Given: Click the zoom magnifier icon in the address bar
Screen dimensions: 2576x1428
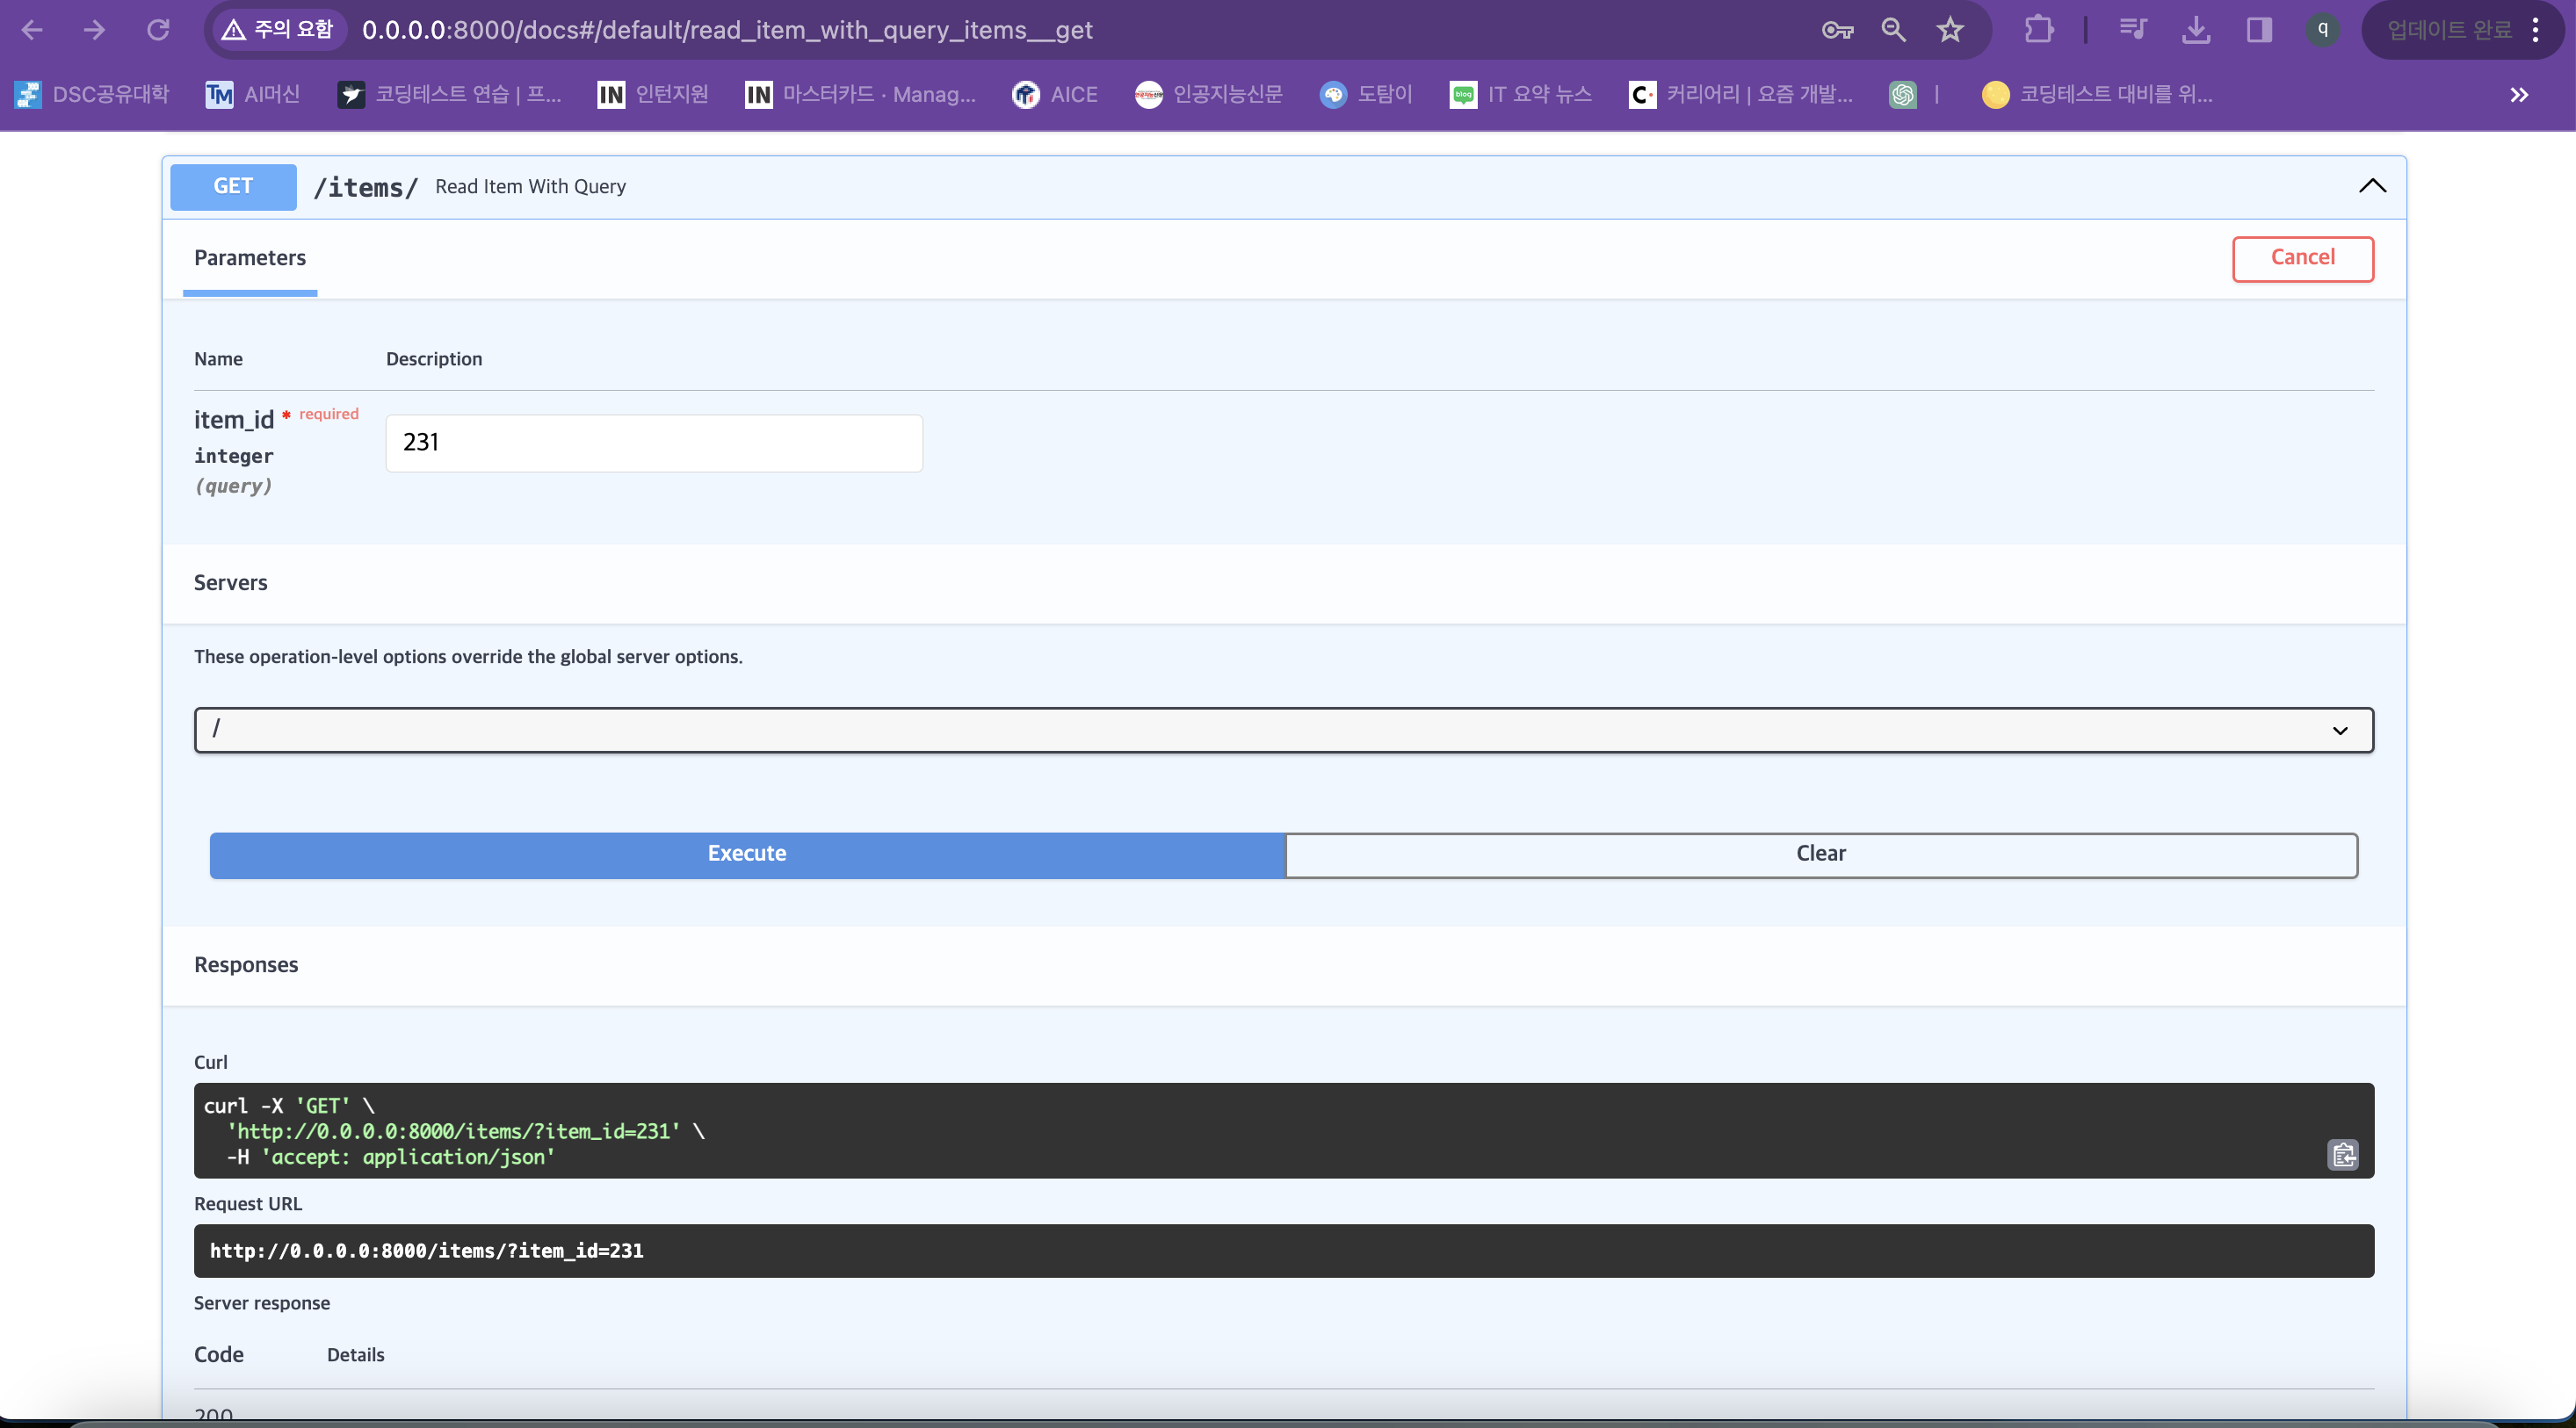Looking at the screenshot, I should pyautogui.click(x=1893, y=30).
